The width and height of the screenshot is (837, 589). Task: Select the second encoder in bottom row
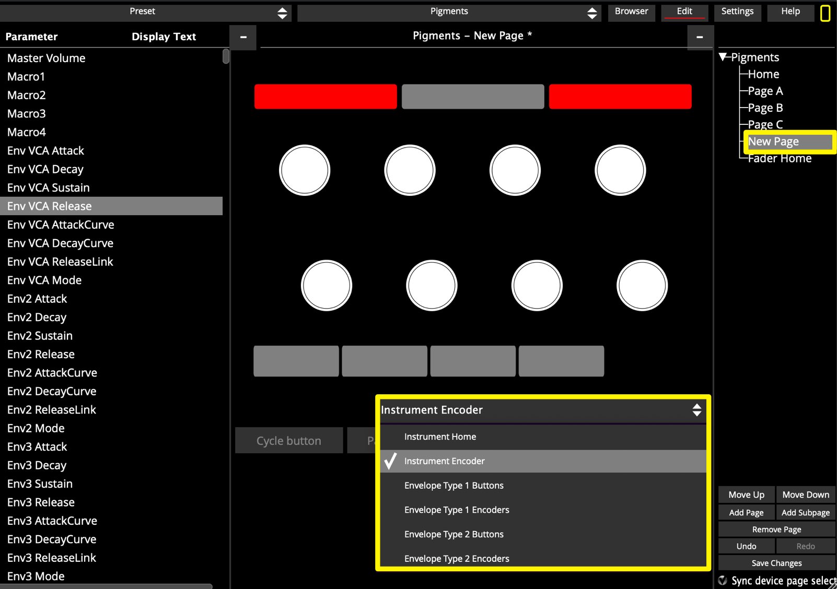click(432, 286)
